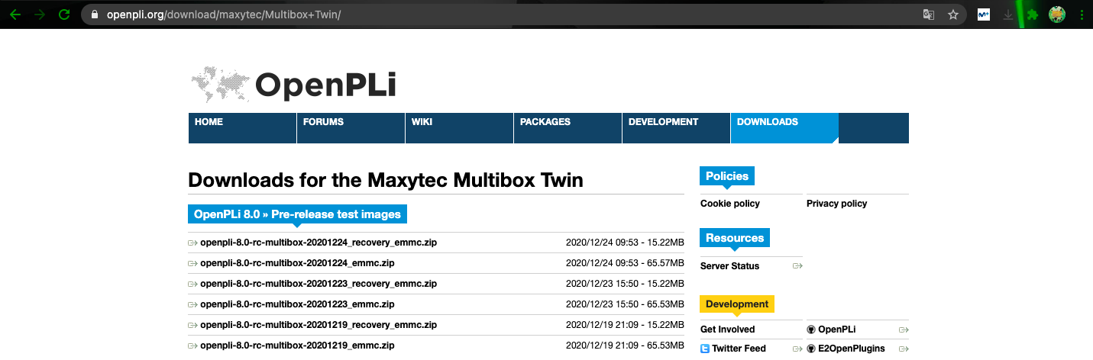Open the Extensions puzzle piece menu
The height and width of the screenshot is (360, 1093).
pyautogui.click(x=1033, y=14)
